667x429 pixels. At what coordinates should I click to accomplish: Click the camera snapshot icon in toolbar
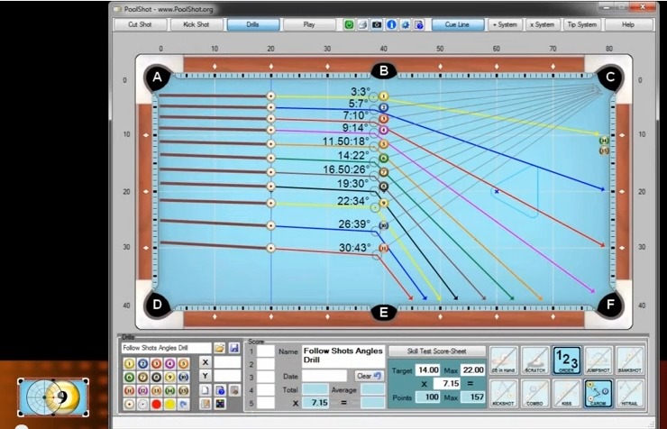(x=378, y=24)
